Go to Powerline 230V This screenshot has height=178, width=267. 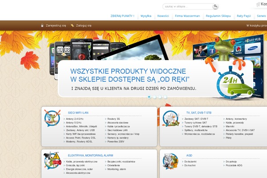(116, 142)
